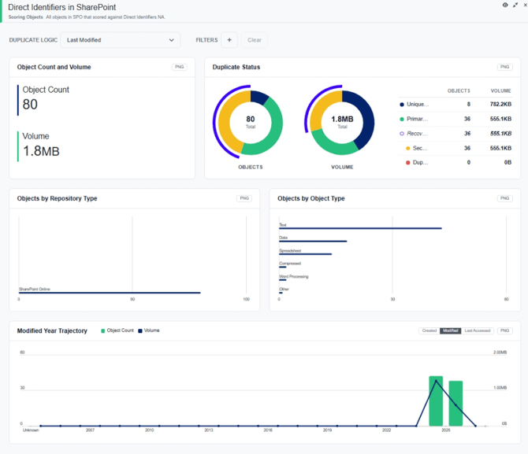
Task: Switch trajectory to Created tab
Action: [x=429, y=330]
